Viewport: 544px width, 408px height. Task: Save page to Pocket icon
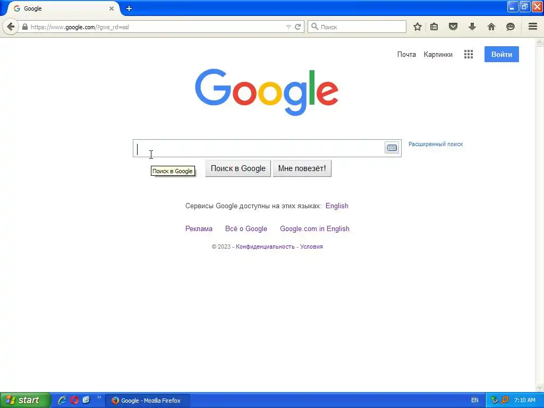pos(453,27)
